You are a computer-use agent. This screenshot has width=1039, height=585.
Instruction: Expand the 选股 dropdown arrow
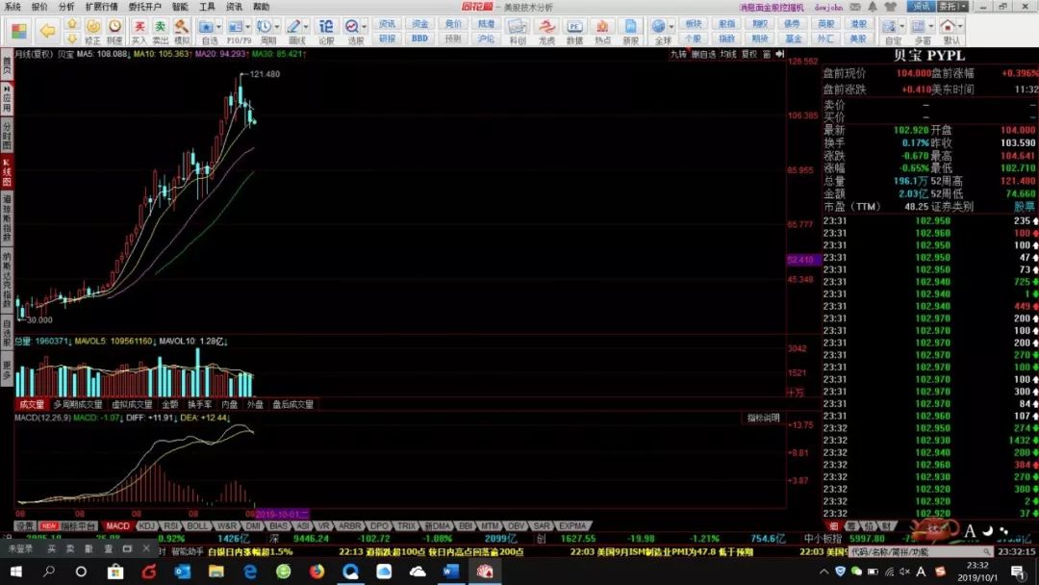pyautogui.click(x=365, y=27)
